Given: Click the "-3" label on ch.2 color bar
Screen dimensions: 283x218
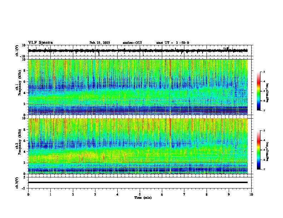Looking at the screenshot, I should [263, 131].
